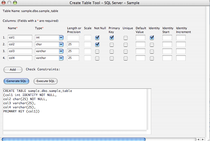210x141 pixels.
Task: Click the col1 Name input field
Action: click(x=20, y=38)
